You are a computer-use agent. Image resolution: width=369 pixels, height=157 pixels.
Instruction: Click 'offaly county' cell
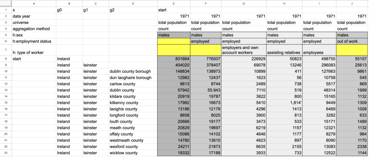point(133,134)
